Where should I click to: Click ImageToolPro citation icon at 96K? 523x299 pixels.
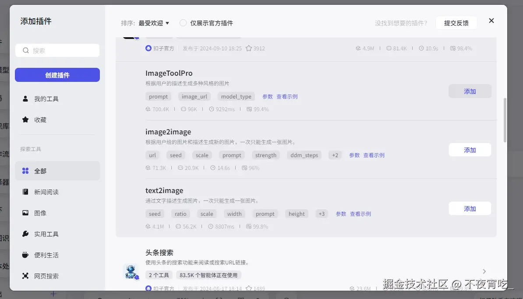point(184,109)
